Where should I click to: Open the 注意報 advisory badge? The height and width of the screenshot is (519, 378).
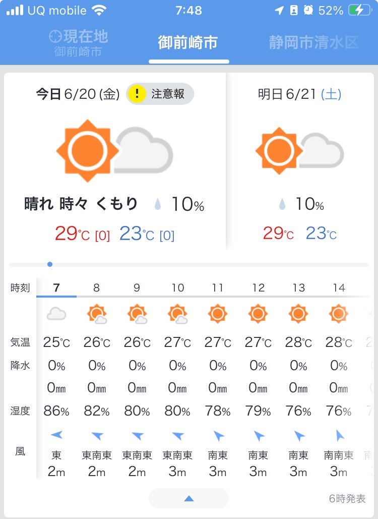tap(160, 94)
